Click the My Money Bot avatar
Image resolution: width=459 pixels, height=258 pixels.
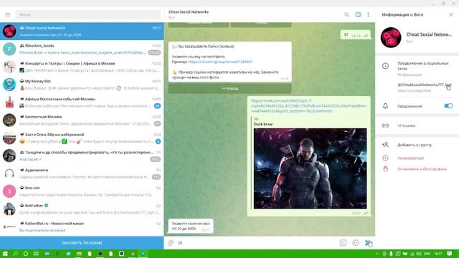pyautogui.click(x=9, y=85)
